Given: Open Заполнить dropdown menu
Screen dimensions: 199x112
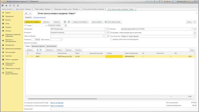Looking at the screenshot, I should 49,50.
